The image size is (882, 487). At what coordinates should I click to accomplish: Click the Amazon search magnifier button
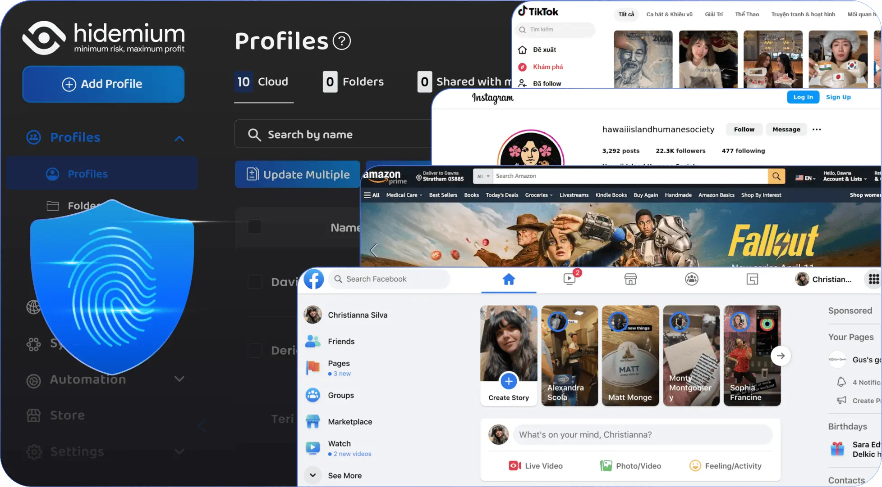coord(776,176)
